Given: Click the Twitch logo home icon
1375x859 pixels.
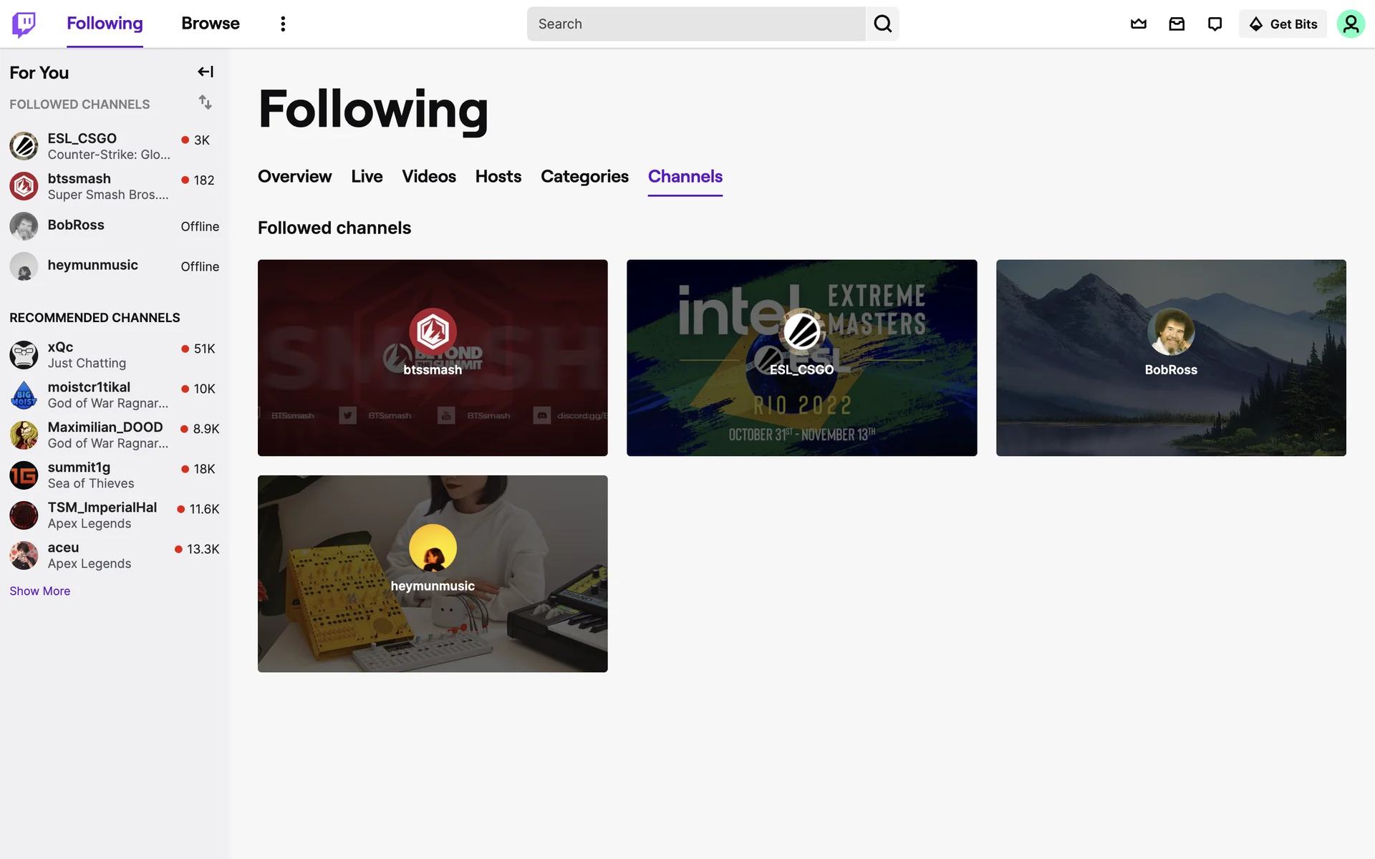Looking at the screenshot, I should (x=24, y=24).
